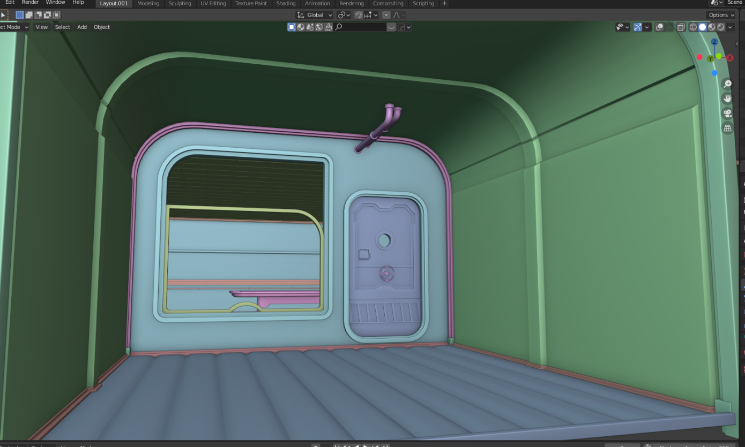The image size is (745, 447).
Task: Open object types visibility dropdown
Action: tap(623, 27)
